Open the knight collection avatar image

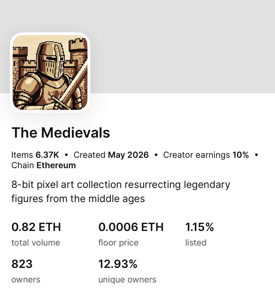pyautogui.click(x=50, y=72)
